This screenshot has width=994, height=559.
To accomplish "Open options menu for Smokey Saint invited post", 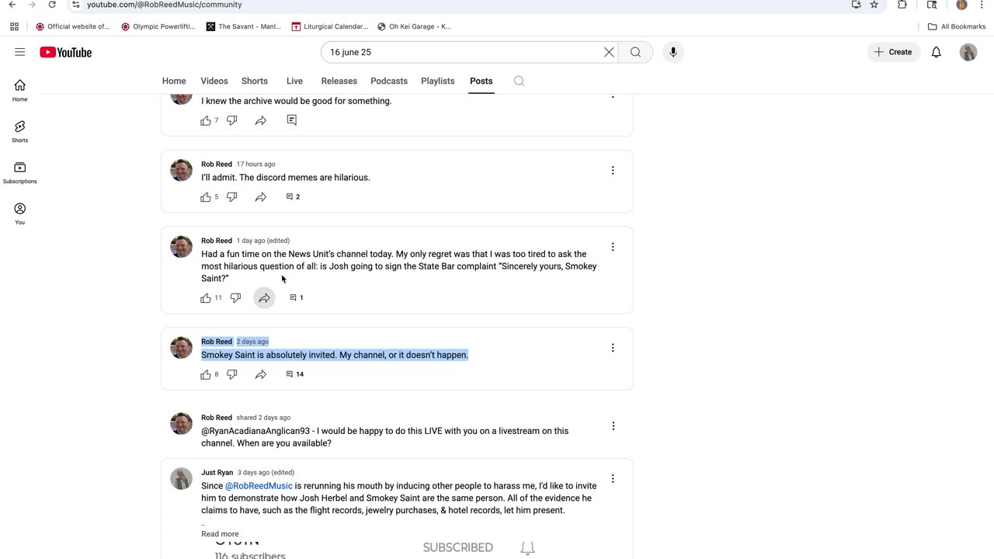I will click(613, 348).
